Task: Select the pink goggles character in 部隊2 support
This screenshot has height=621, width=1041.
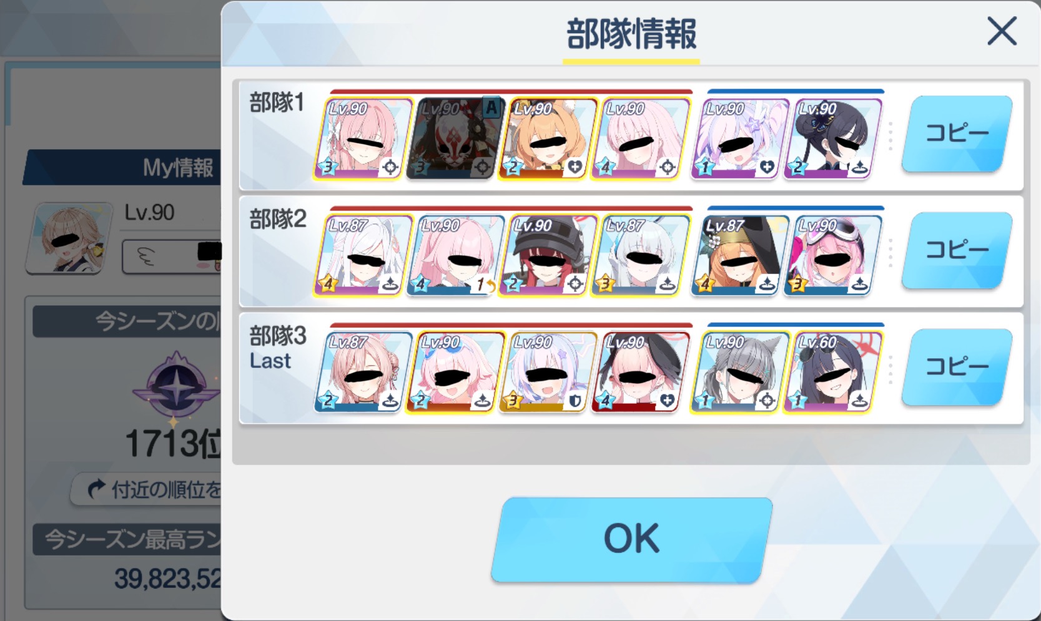Action: [x=834, y=255]
